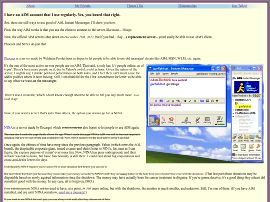Click the insert link button in IM toolbar

click(x=202, y=101)
